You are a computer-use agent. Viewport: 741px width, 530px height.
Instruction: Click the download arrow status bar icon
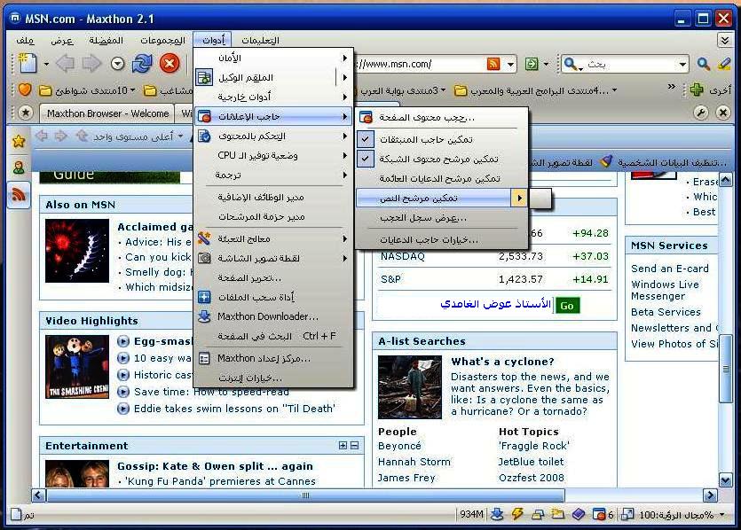click(497, 514)
